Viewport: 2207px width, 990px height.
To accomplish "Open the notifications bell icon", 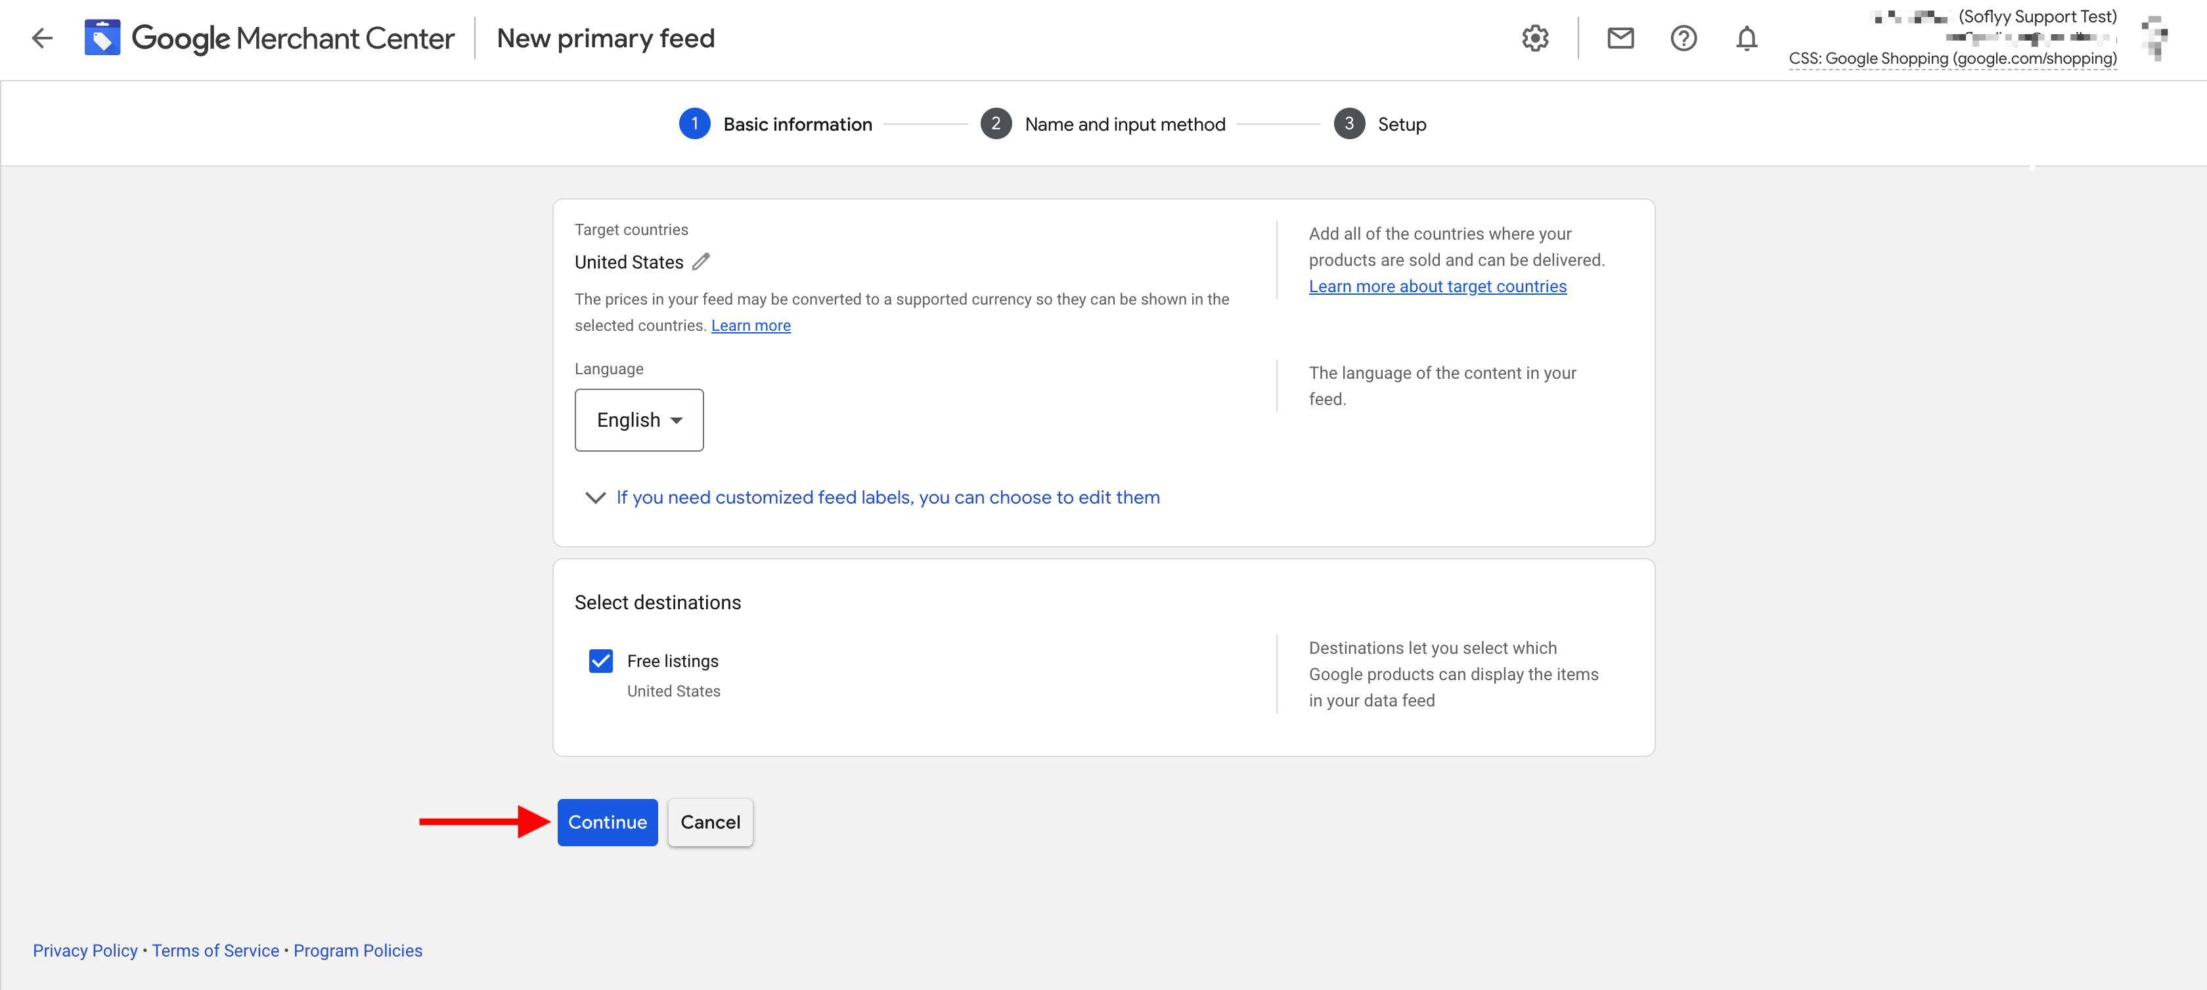I will click(1746, 39).
